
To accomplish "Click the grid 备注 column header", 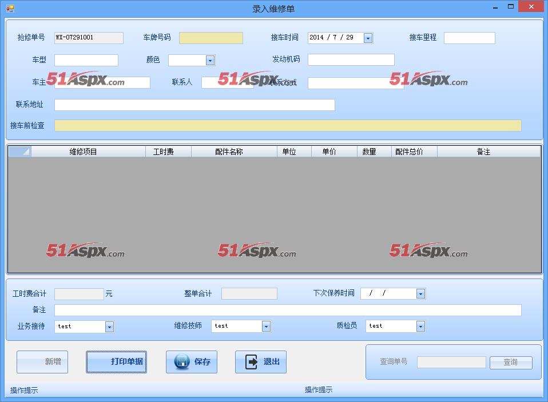I will pos(489,152).
